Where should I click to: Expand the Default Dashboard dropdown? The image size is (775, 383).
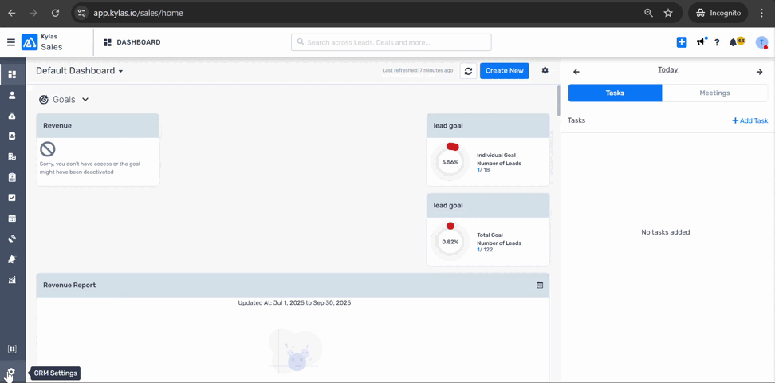80,71
